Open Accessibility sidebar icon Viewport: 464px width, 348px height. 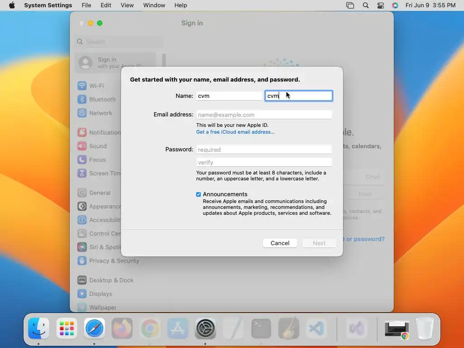82,220
